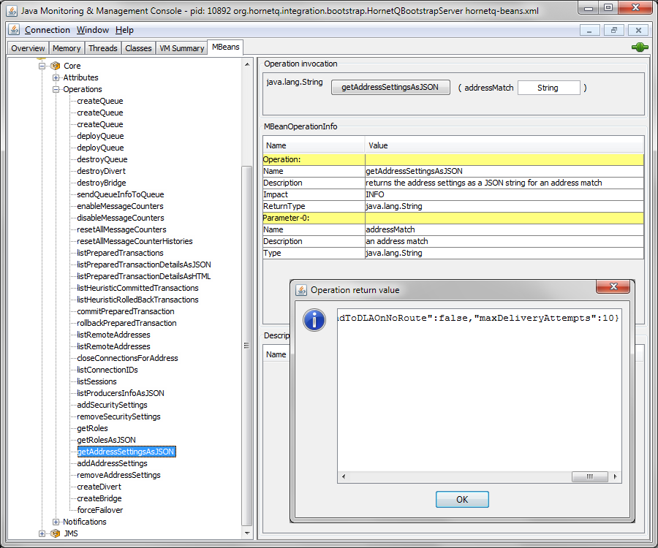658x548 pixels.
Task: Click the tree panel's scroll up arrow
Action: click(247, 64)
